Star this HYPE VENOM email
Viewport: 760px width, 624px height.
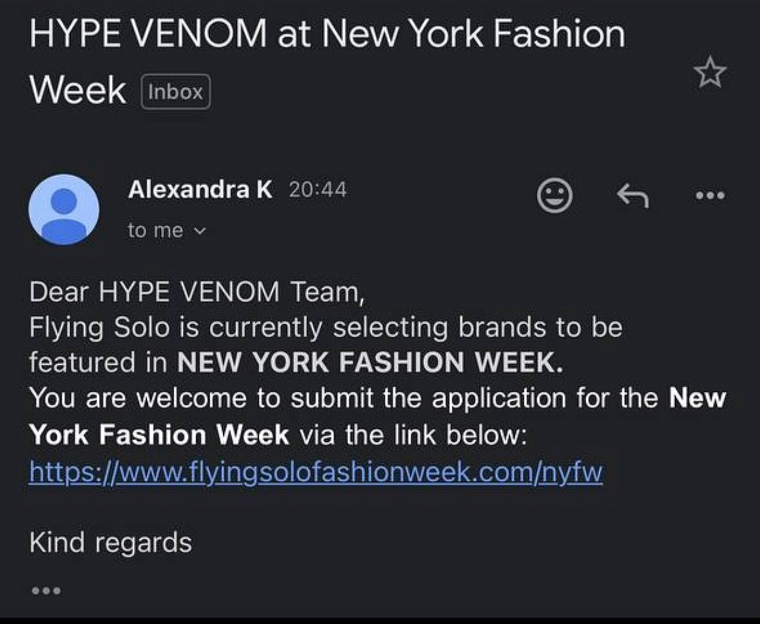709,73
